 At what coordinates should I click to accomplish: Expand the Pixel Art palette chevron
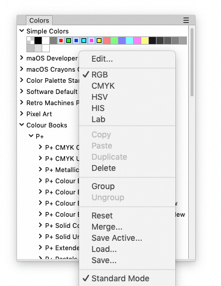(22, 113)
